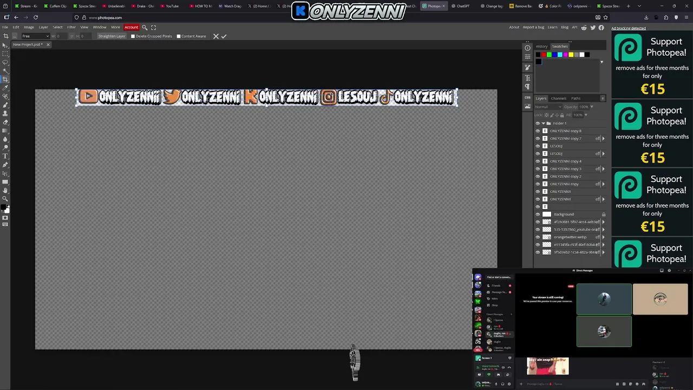
Task: Toggle visibility of ONLYZENNI copy 7 layer
Action: coord(538,138)
